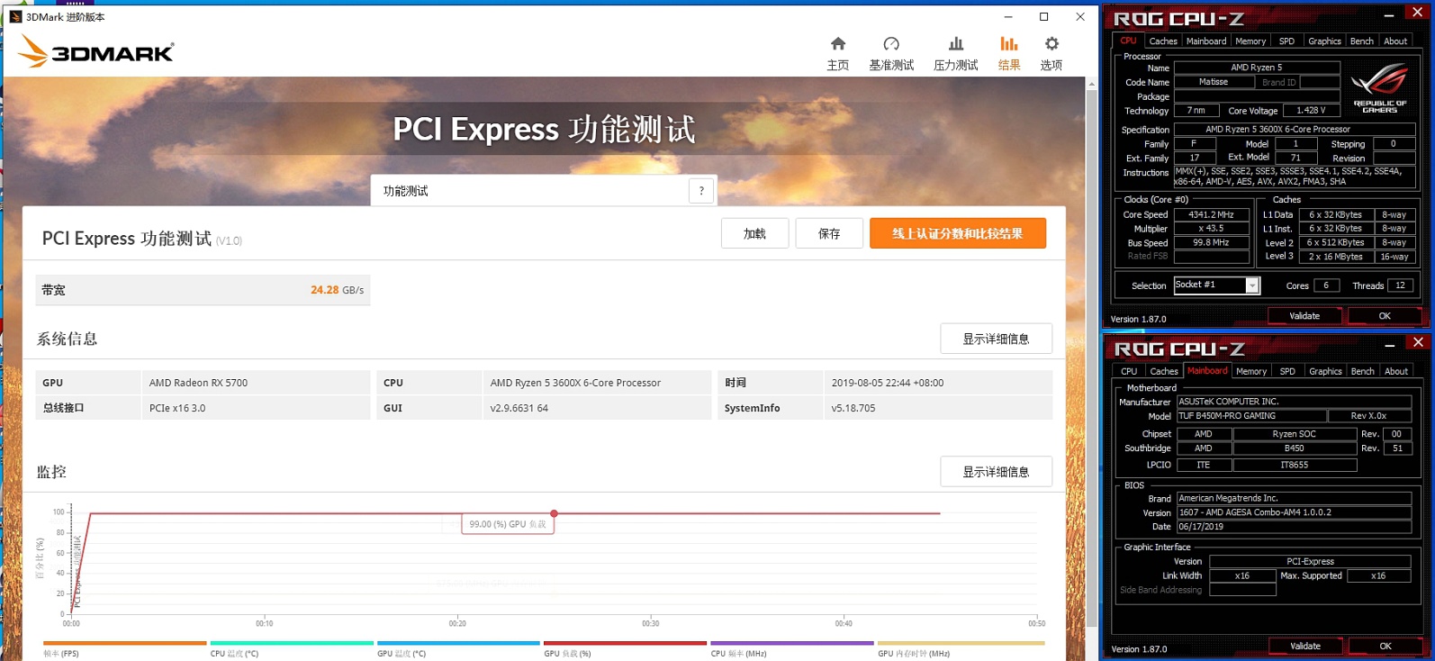This screenshot has width=1435, height=661.
Task: Click the 3DMark title bar app icon
Action: tap(15, 16)
